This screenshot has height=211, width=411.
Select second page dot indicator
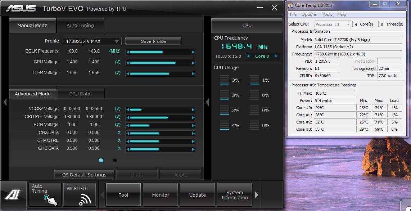(x=115, y=161)
